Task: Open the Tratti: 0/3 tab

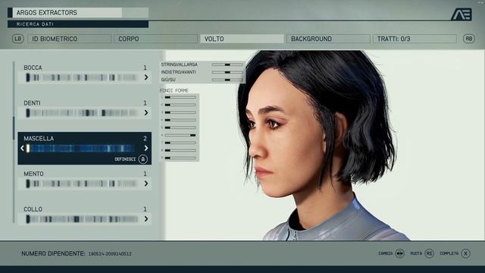Action: click(415, 39)
